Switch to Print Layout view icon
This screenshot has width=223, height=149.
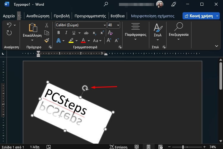pyautogui.click(x=148, y=147)
